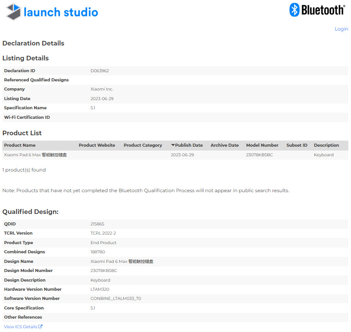Click the Subset ID column header
The height and width of the screenshot is (332, 351).
(297, 145)
